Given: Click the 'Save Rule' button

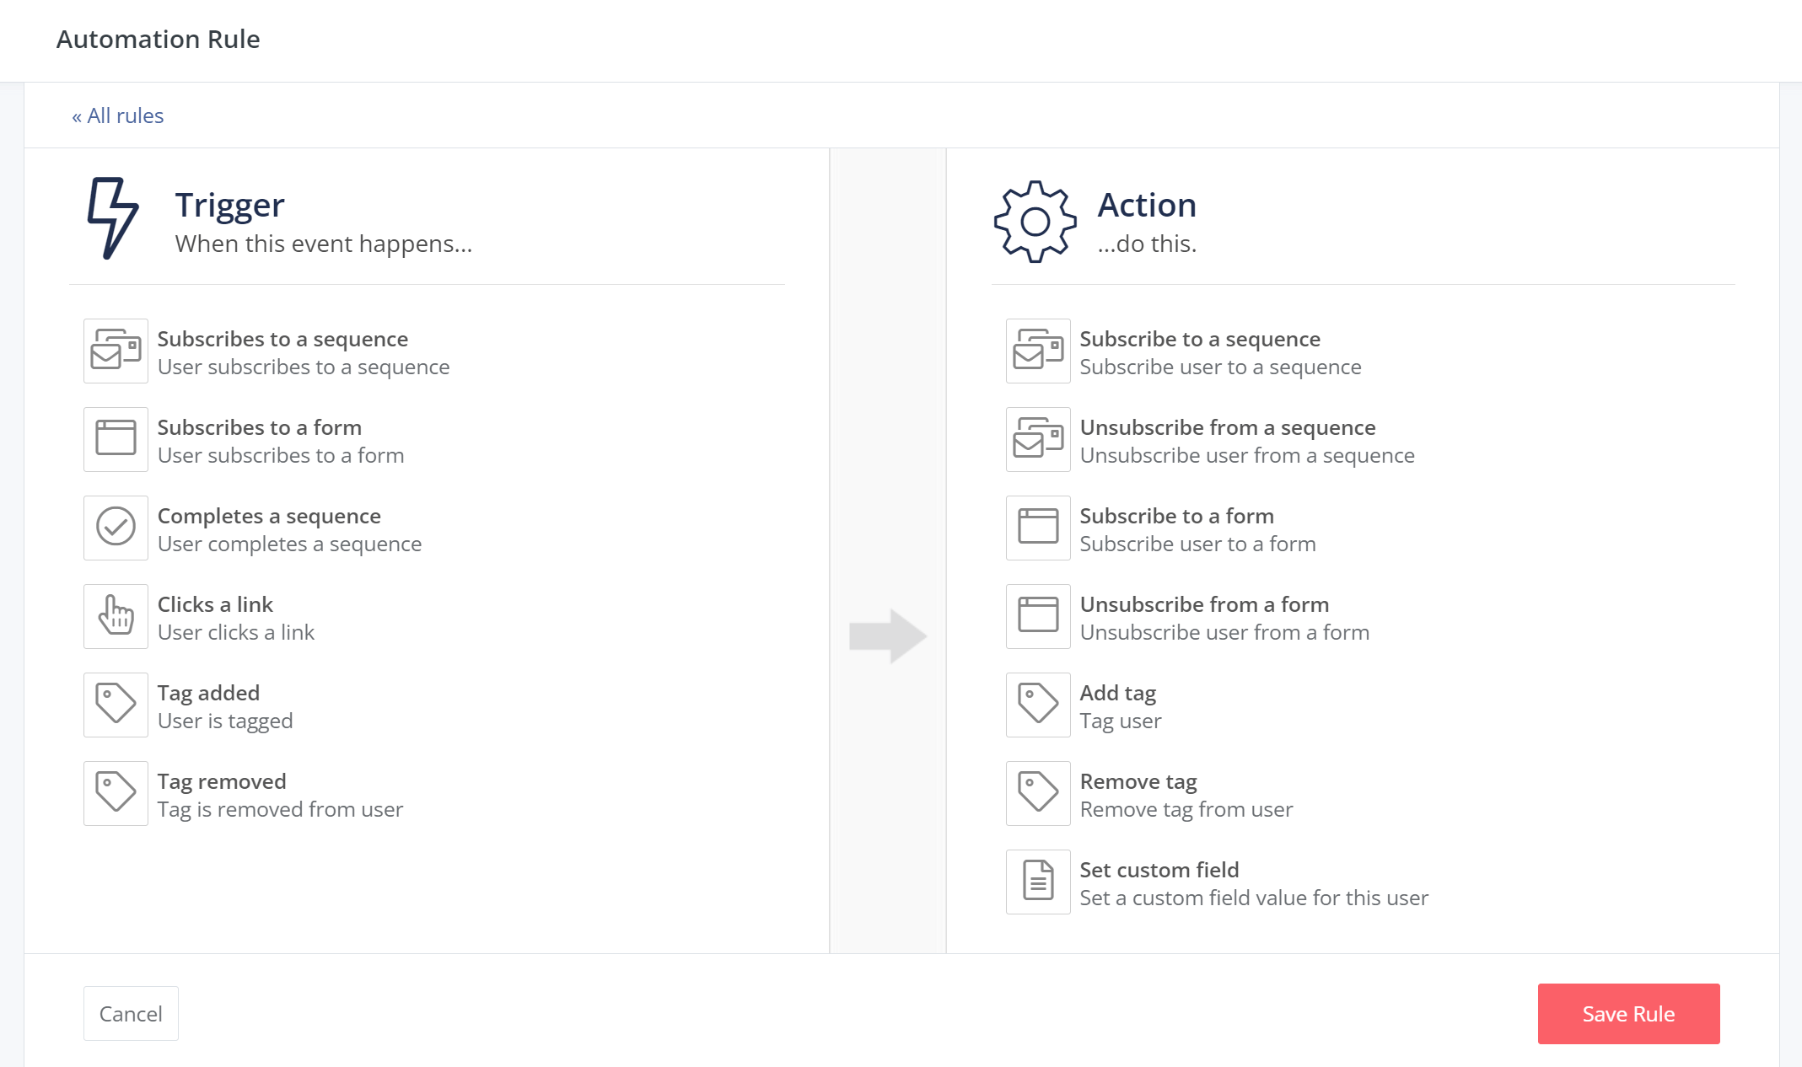Looking at the screenshot, I should pyautogui.click(x=1628, y=1014).
